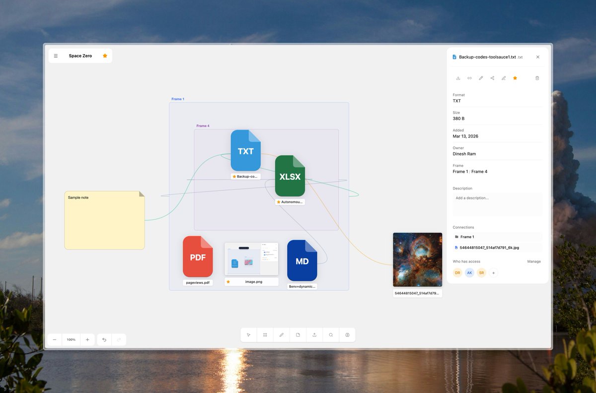Click the image.png filename label
596x393 pixels.
coord(254,282)
